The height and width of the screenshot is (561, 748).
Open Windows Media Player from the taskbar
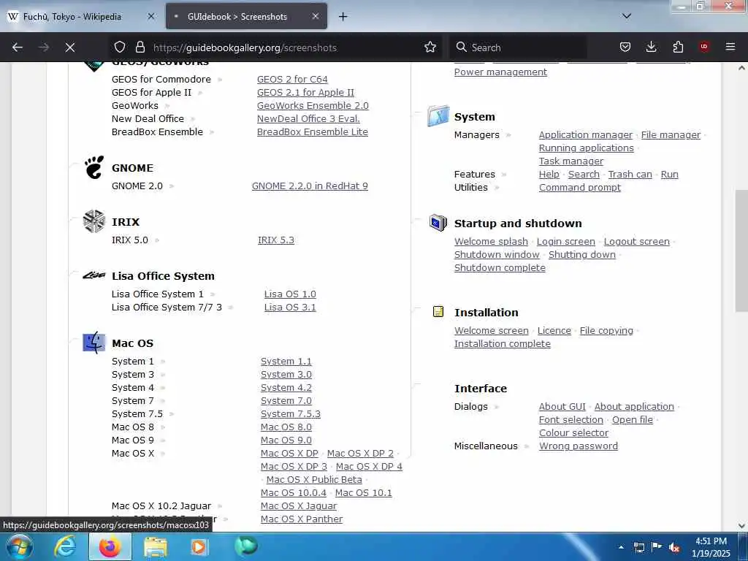click(x=199, y=547)
